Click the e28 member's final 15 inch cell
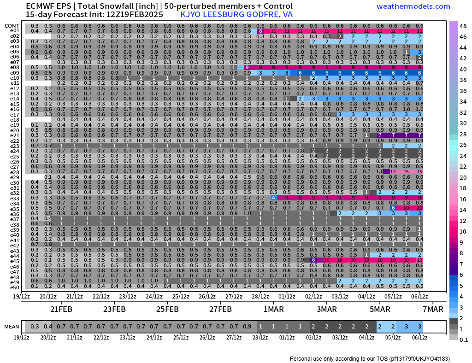Image resolution: width=472 pixels, height=363 pixels. (x=419, y=171)
